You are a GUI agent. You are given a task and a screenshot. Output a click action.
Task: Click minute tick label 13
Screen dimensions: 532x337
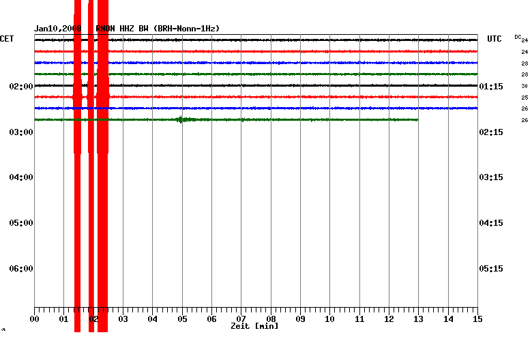click(x=418, y=319)
